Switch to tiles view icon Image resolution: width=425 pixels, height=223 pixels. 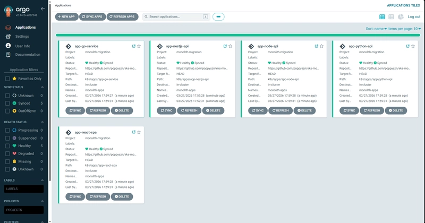click(382, 17)
